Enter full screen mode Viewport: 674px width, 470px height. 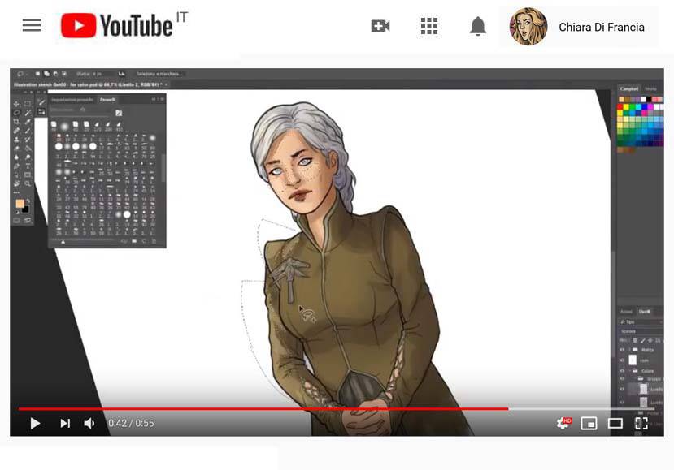click(x=641, y=423)
